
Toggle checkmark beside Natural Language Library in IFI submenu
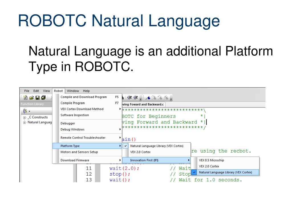(194, 172)
